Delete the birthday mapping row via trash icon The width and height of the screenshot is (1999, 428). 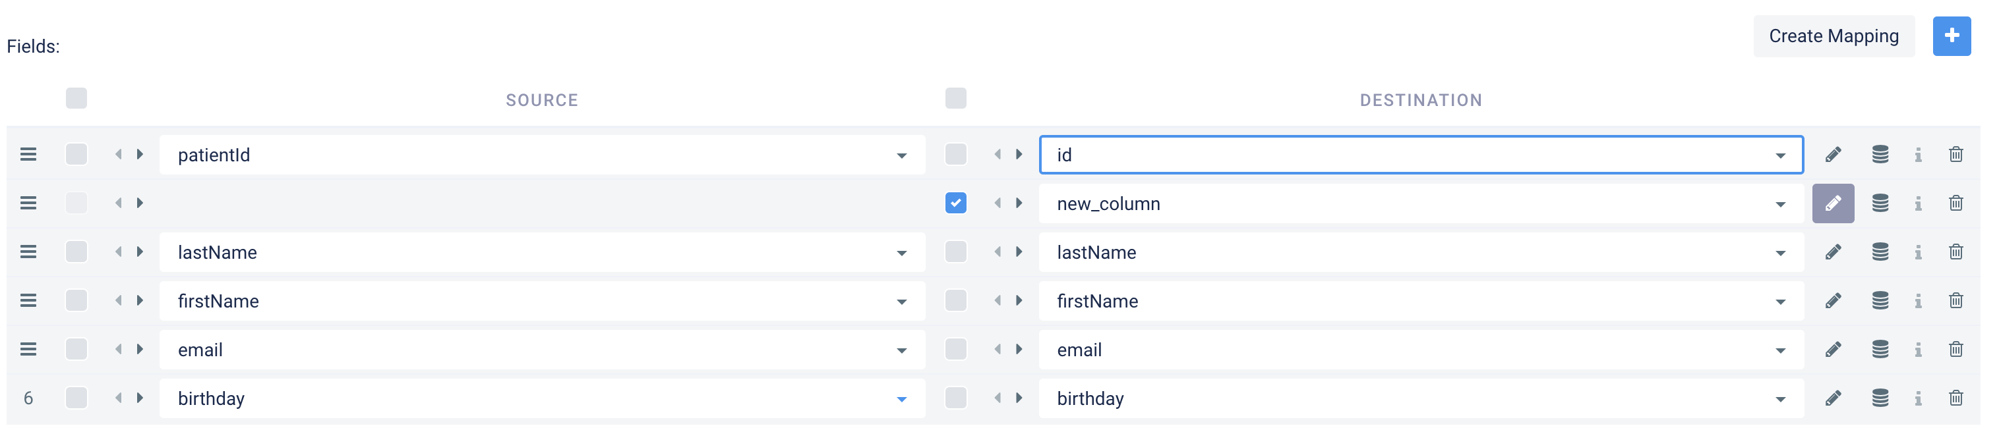click(x=1955, y=398)
